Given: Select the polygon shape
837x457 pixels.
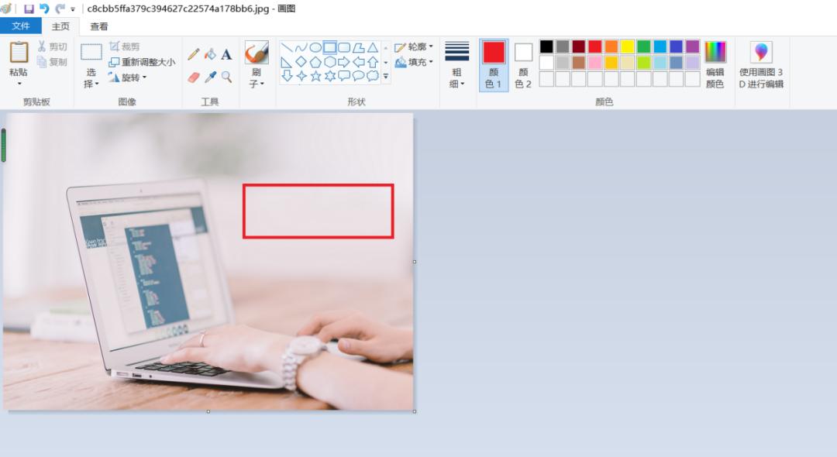Looking at the screenshot, I should coord(359,47).
